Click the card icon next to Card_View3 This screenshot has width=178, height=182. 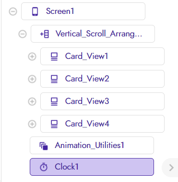tap(54, 102)
